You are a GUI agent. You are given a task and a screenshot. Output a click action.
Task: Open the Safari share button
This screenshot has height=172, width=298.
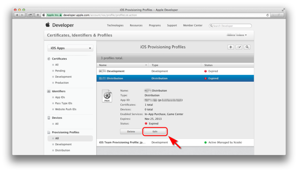[30, 15]
